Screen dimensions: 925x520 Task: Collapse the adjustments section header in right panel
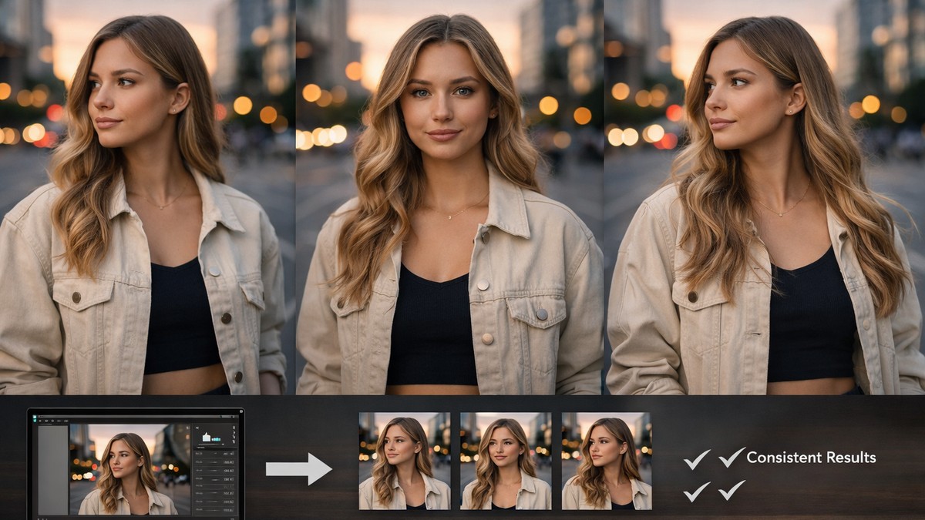click(x=202, y=448)
